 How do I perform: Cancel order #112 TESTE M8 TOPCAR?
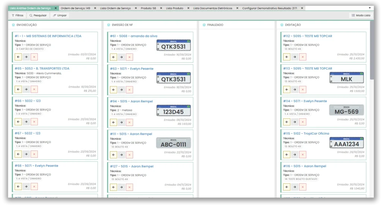click(303, 57)
